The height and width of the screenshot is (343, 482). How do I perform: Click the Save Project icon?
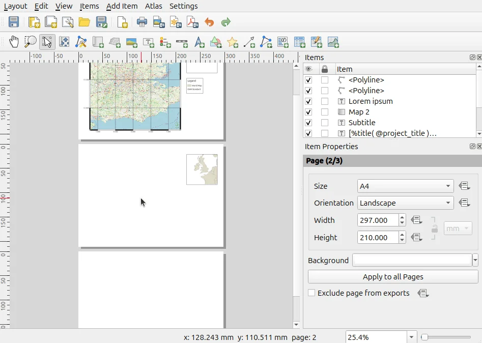pyautogui.click(x=14, y=22)
